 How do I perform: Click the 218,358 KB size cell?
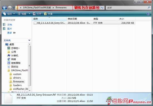click(x=127, y=23)
